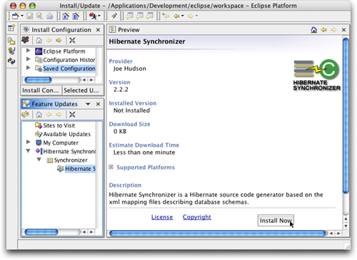
Task: Click the rightmost icon in Install Configuration toolbar
Action: (72, 41)
